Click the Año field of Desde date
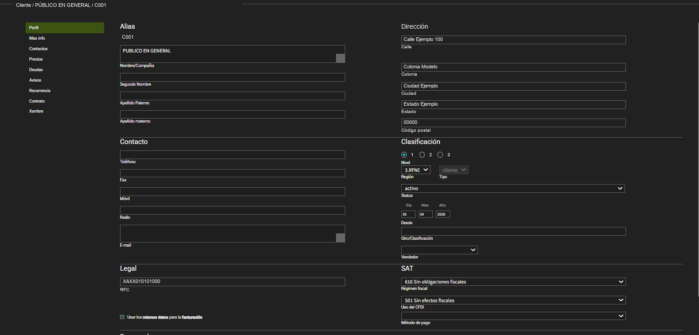The height and width of the screenshot is (335, 699). [x=443, y=214]
